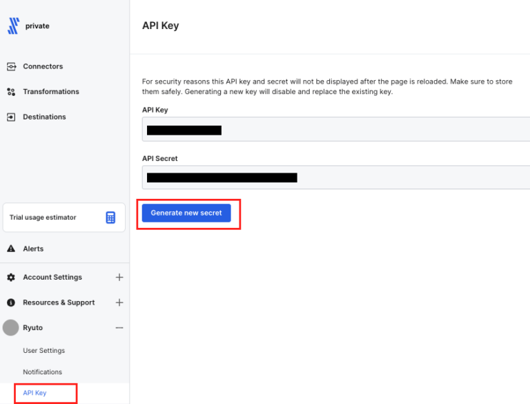Open User Settings menu item
The image size is (530, 404).
43,351
